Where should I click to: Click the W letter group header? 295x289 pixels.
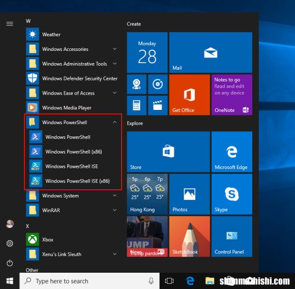tap(28, 21)
